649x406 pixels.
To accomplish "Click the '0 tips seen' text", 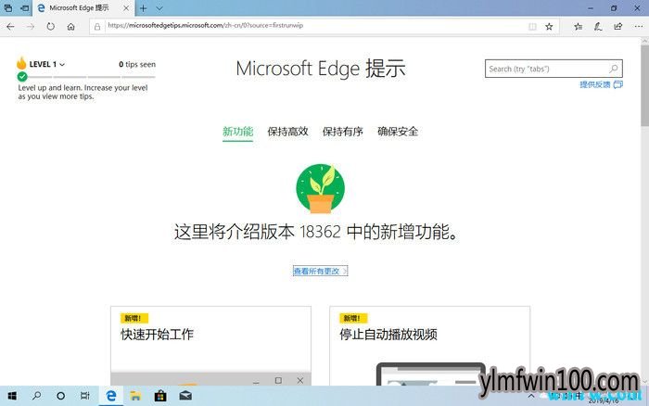I will click(x=137, y=64).
